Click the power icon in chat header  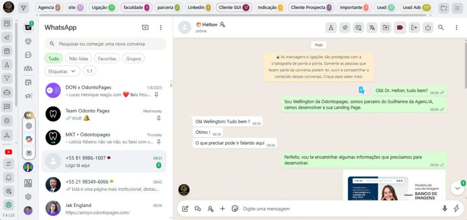tap(428, 28)
